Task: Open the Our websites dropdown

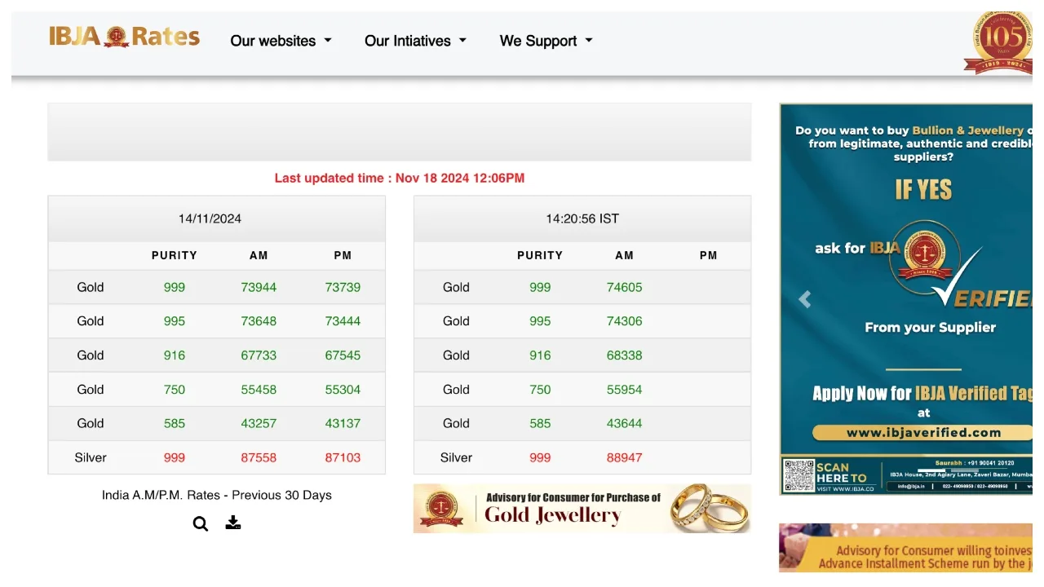Action: 281,41
